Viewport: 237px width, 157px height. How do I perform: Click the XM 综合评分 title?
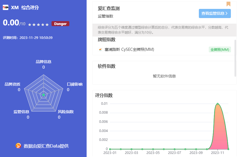point(25,8)
